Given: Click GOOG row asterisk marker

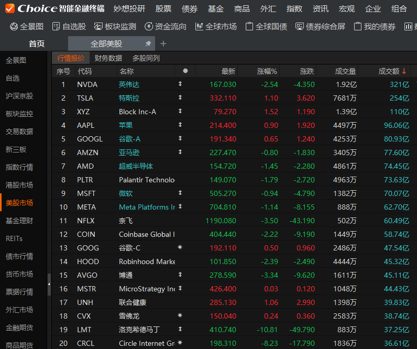Looking at the screenshot, I should coord(180,247).
